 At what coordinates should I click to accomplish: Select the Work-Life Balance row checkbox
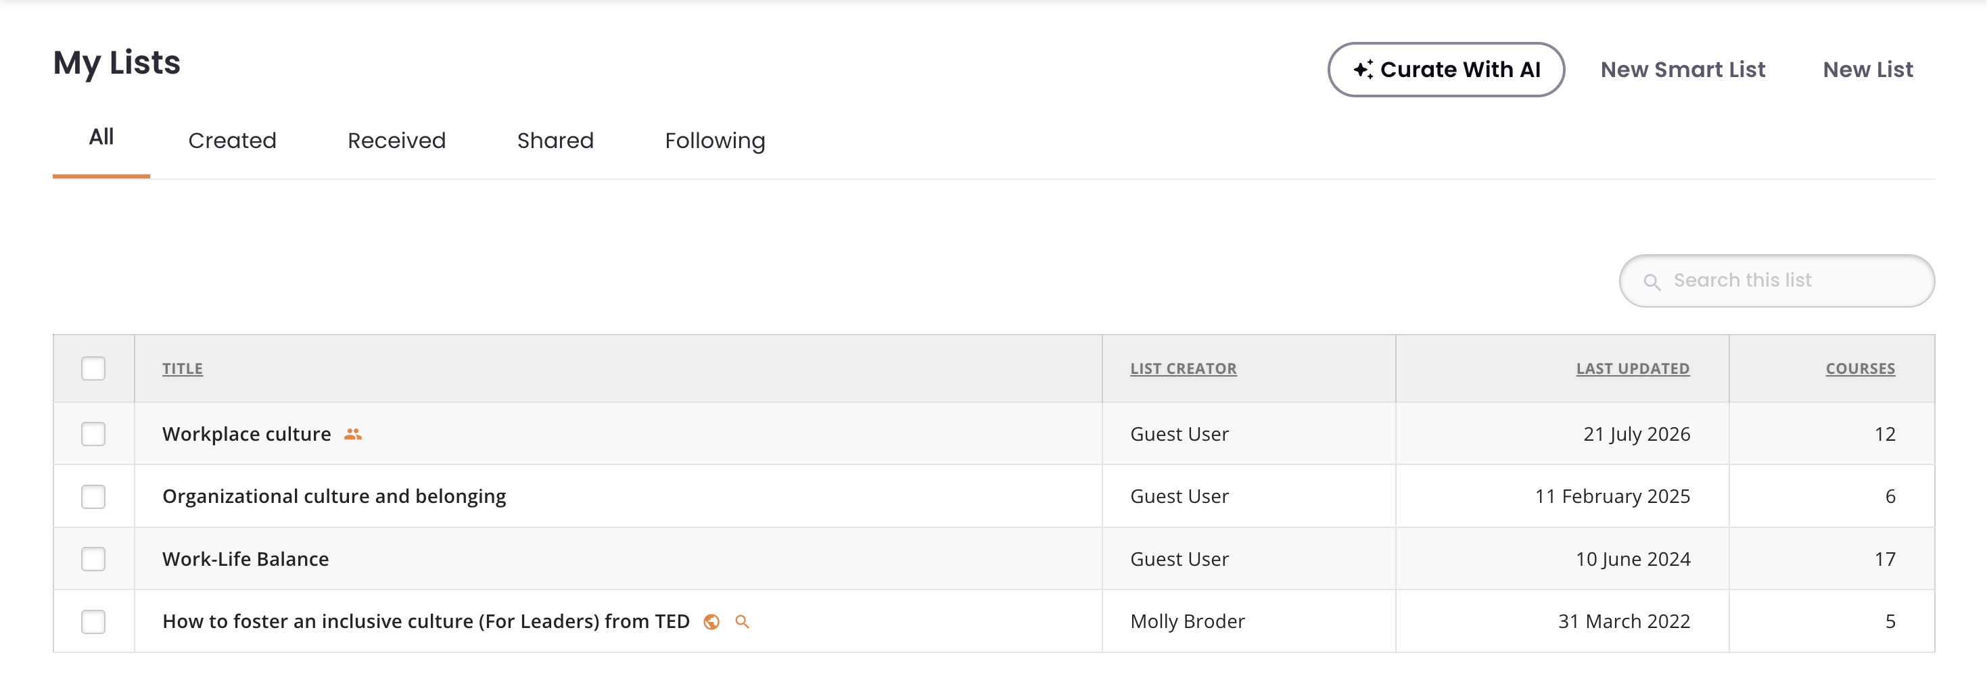coord(93,559)
